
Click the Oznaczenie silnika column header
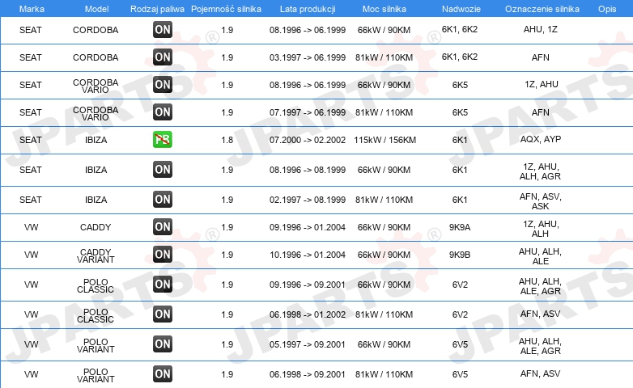coord(542,9)
